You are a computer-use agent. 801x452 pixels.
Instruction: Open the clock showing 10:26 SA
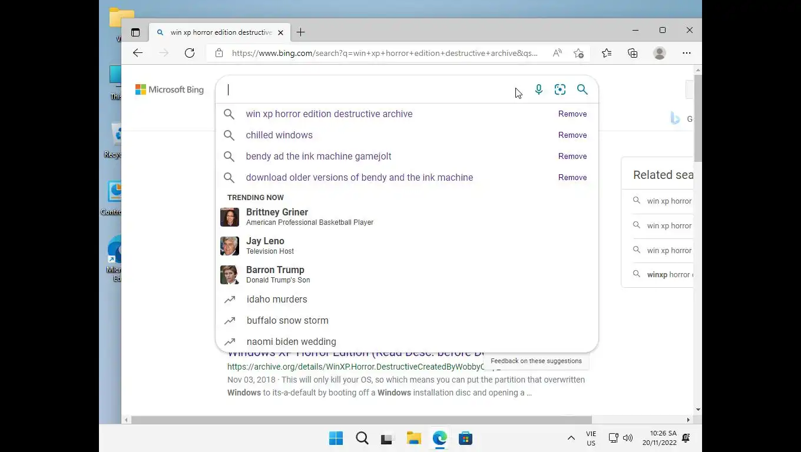click(659, 438)
